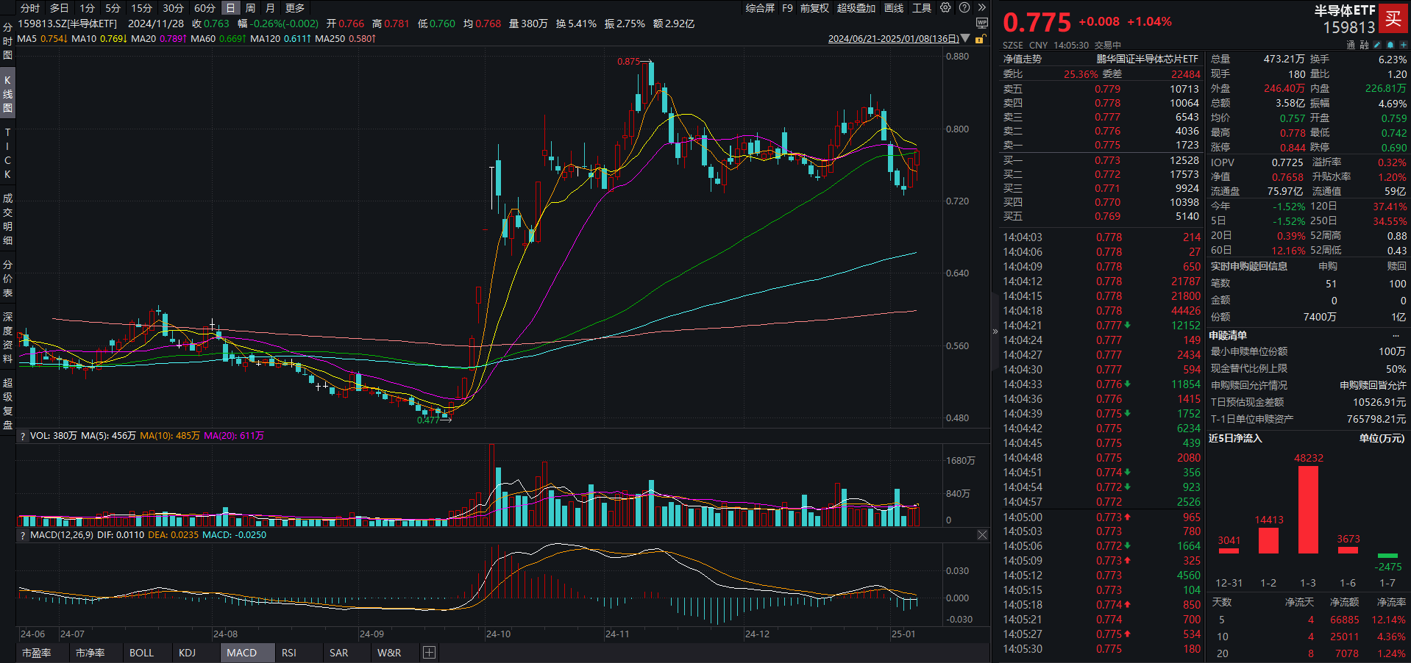Open the settings gear icon
This screenshot has width=1411, height=663.
pyautogui.click(x=946, y=8)
